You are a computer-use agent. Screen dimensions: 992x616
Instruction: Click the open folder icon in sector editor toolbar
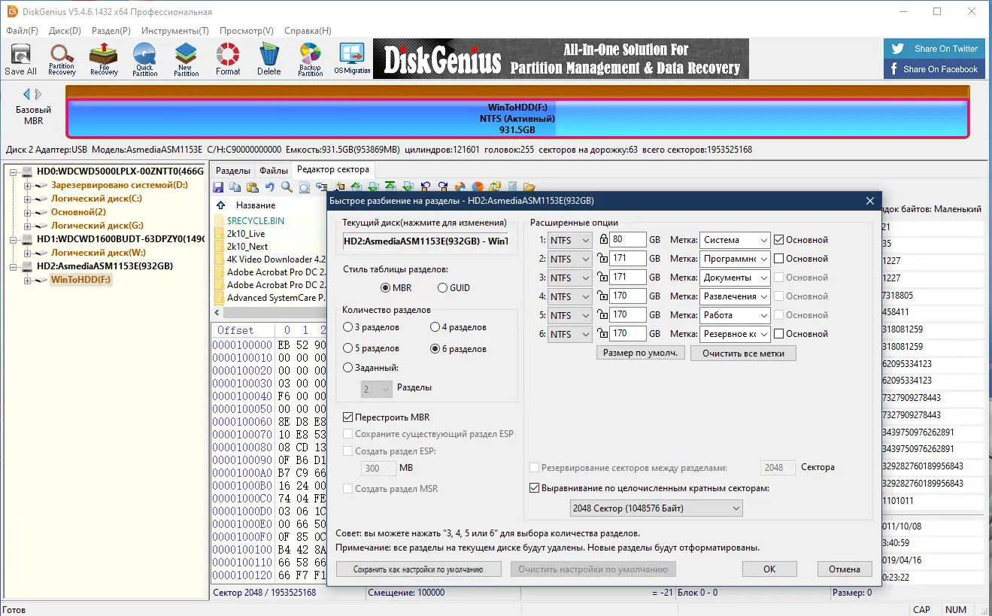click(x=529, y=187)
